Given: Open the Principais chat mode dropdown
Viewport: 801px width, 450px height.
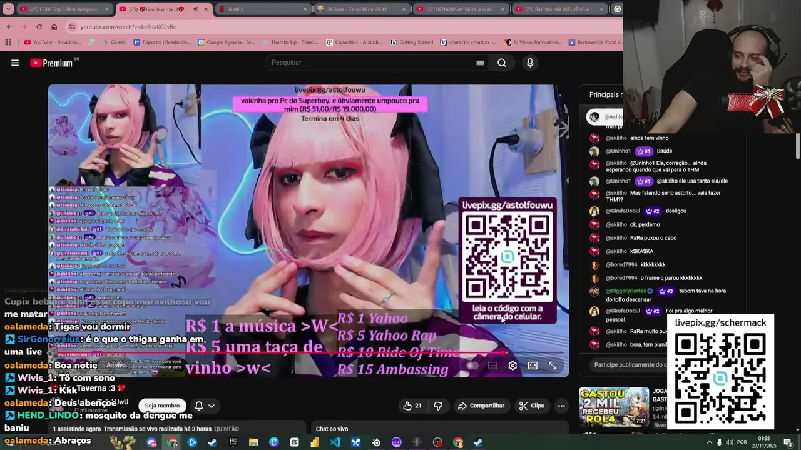Looking at the screenshot, I should pos(606,94).
